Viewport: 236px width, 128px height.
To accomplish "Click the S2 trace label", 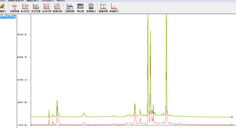I will point(232,117).
